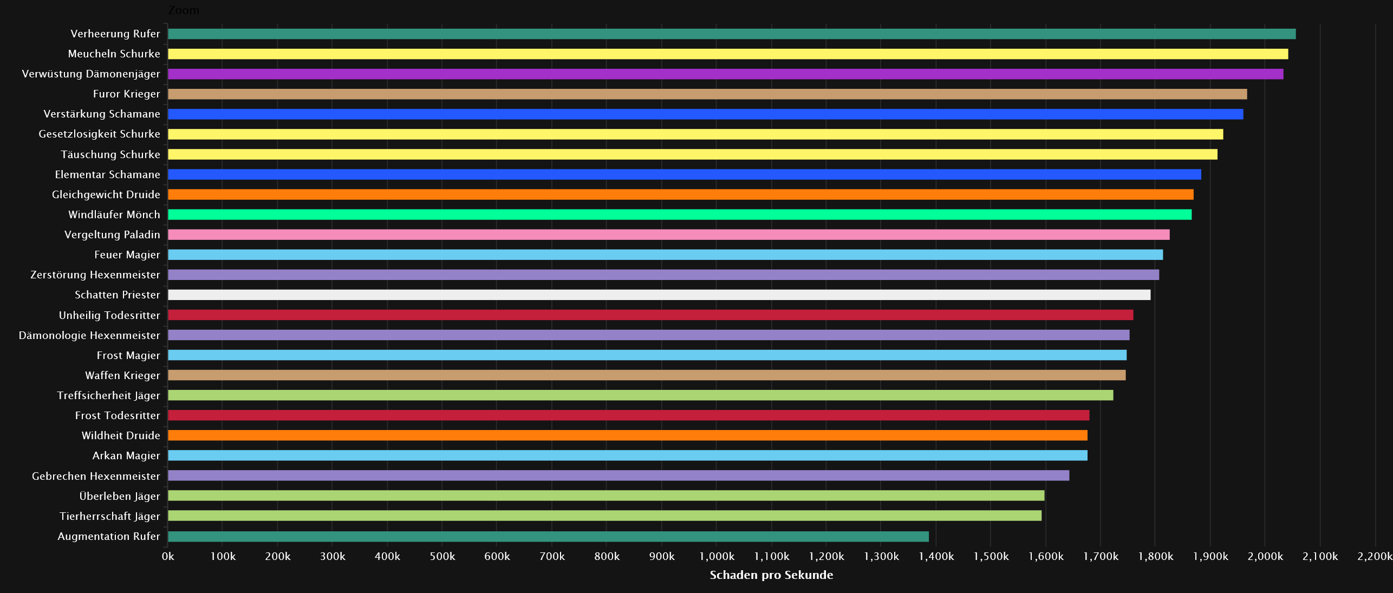Click the Zerstörung Hexenmeister bar
Screen dimensions: 1393x593
(x=663, y=275)
